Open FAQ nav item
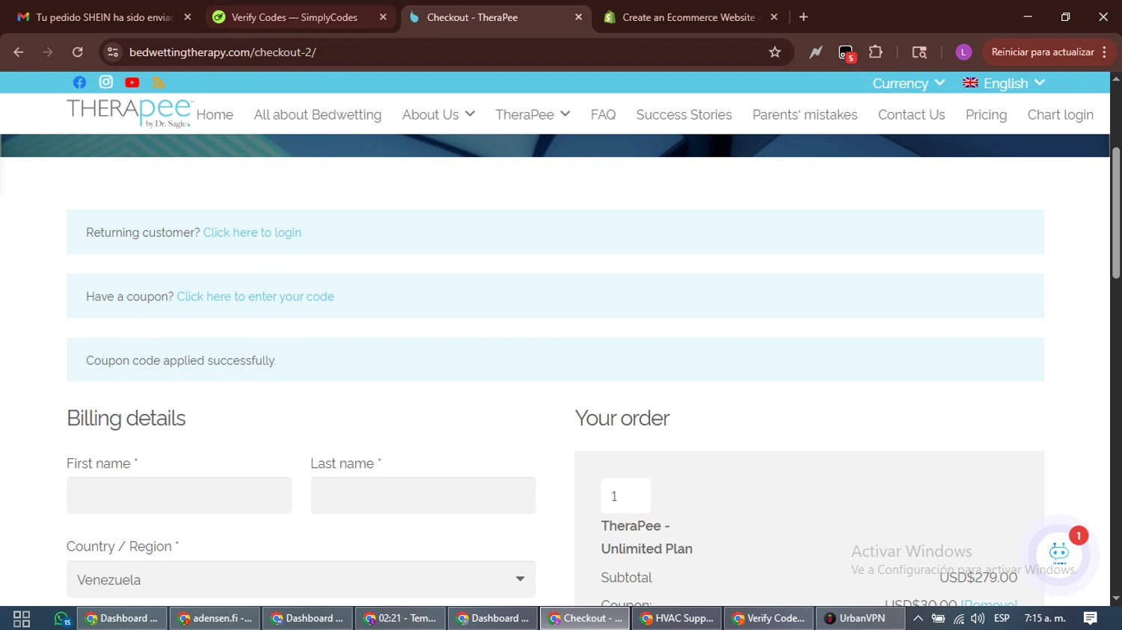This screenshot has height=630, width=1122. [603, 114]
